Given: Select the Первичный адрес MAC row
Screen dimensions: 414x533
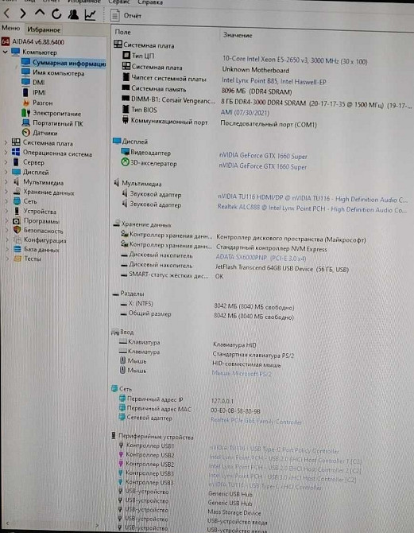Looking at the screenshot, I should 189,410.
